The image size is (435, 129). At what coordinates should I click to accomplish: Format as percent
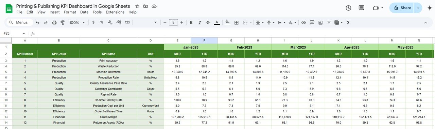point(102,22)
